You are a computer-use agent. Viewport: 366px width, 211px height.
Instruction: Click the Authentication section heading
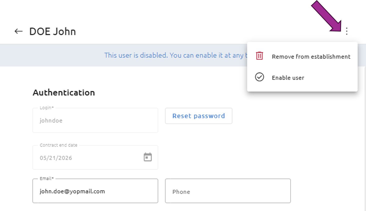[x=64, y=93]
